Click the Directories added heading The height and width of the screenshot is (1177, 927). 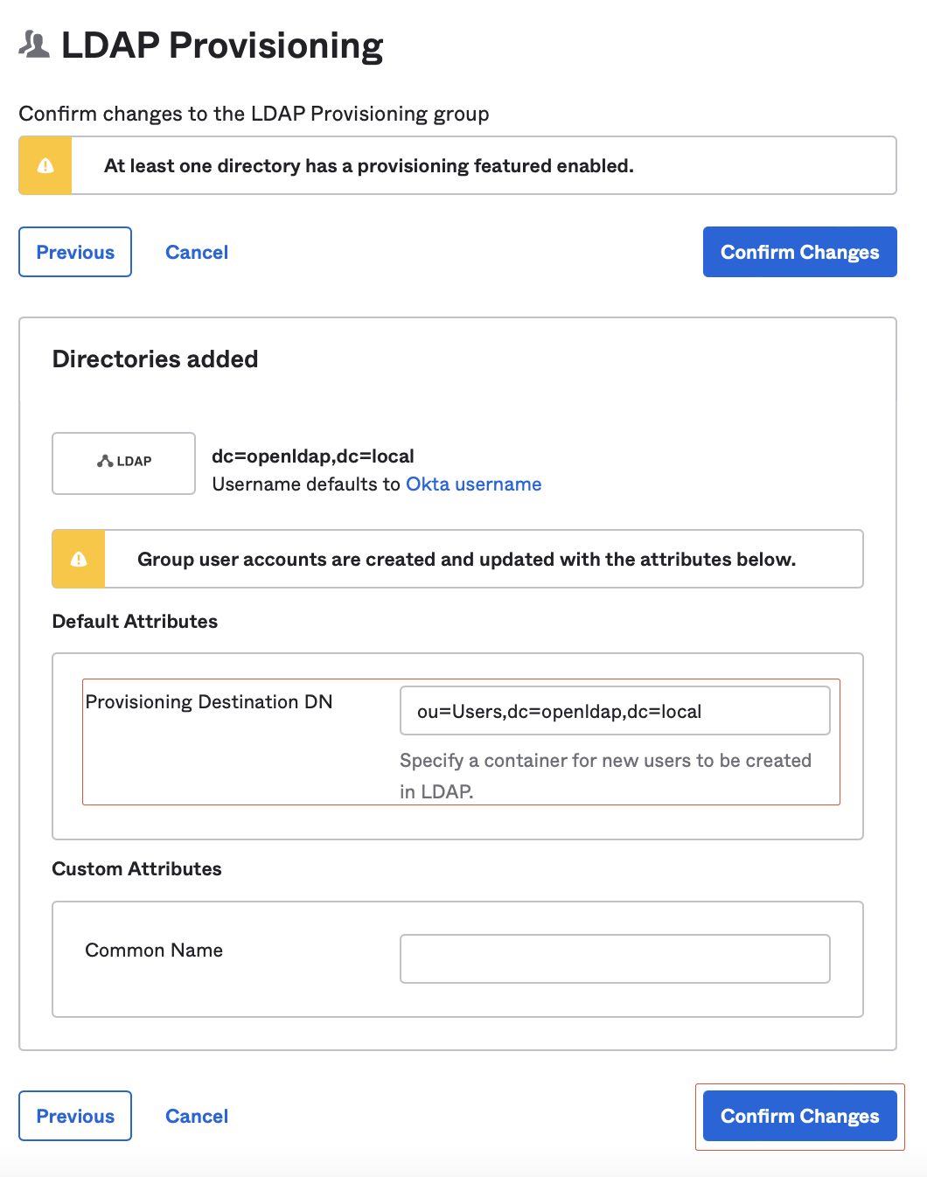pos(155,359)
